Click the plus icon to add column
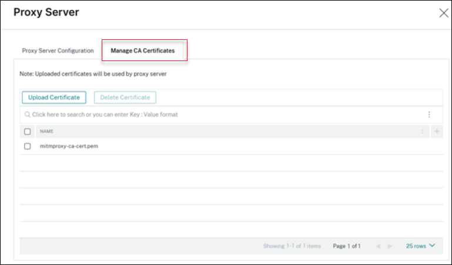This screenshot has height=265, width=452. (x=436, y=132)
